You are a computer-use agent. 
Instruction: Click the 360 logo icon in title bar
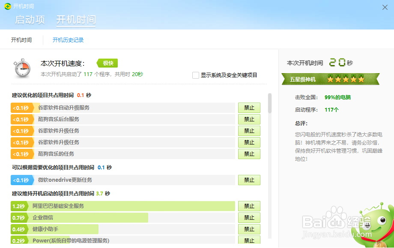click(x=8, y=6)
